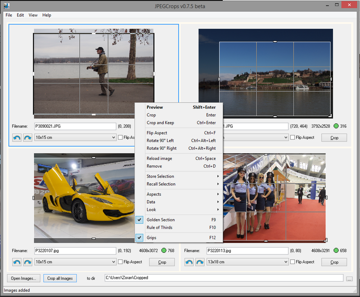Choose Remove from the context menu
The width and height of the screenshot is (360, 297).
point(179,166)
